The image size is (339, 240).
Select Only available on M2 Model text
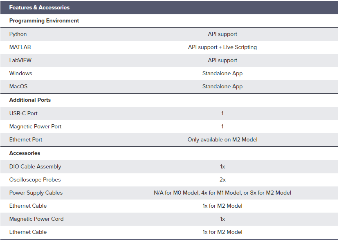tap(222, 140)
